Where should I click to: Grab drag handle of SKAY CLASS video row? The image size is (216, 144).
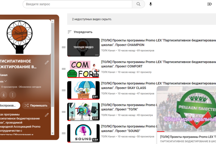[x=63, y=90]
